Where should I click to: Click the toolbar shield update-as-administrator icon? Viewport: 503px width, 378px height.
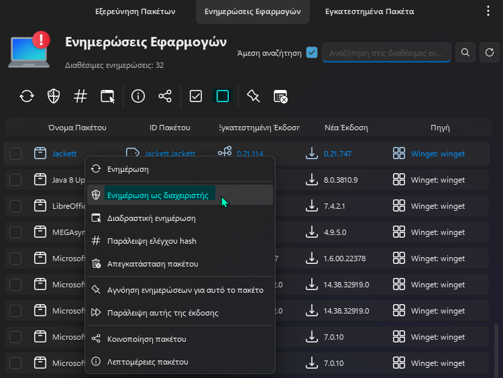click(54, 96)
